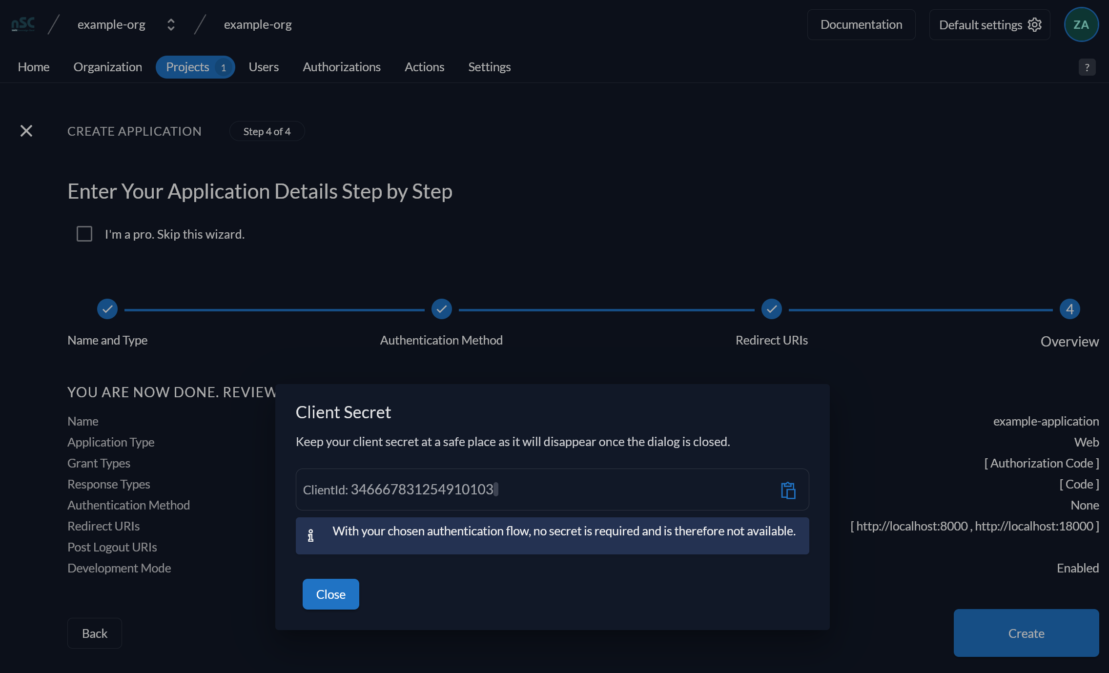Return to Name and Type step checkmark
This screenshot has width=1109, height=673.
click(x=107, y=309)
